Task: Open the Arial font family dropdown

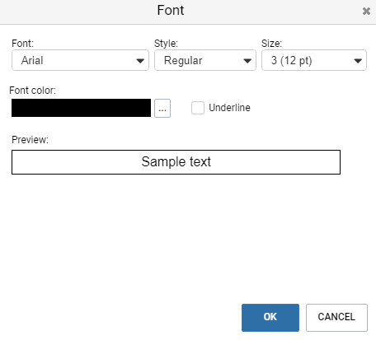Action: tap(80, 60)
